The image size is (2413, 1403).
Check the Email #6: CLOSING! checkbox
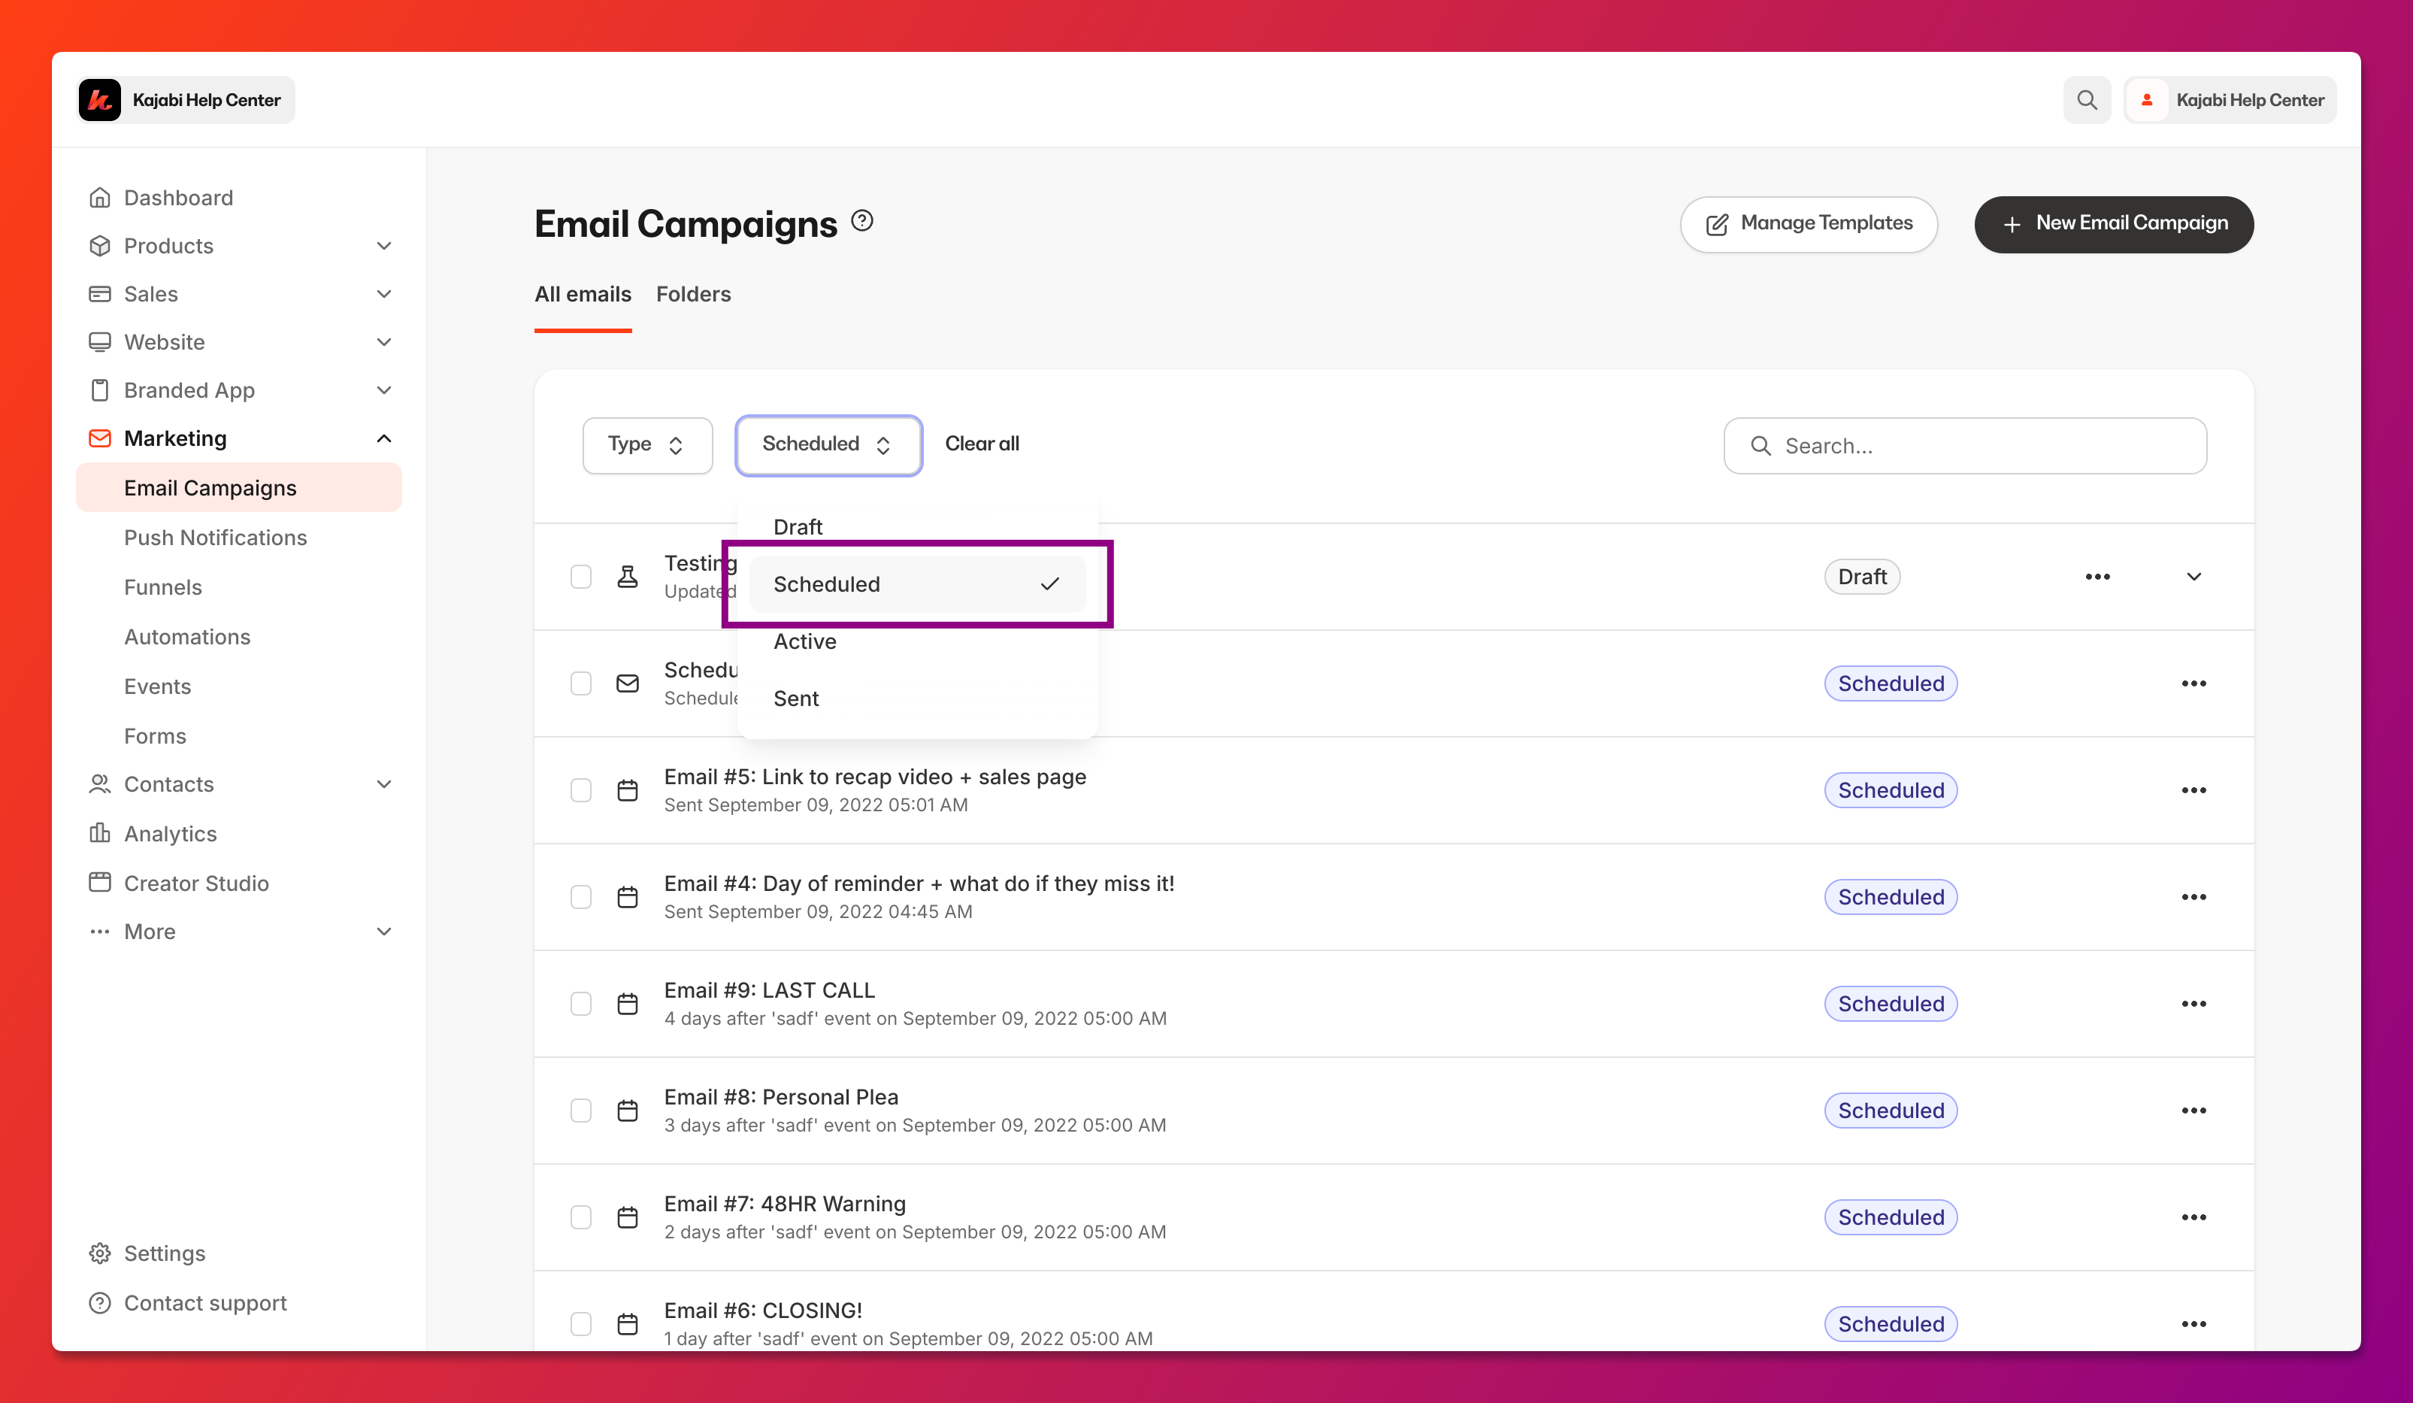click(x=581, y=1323)
